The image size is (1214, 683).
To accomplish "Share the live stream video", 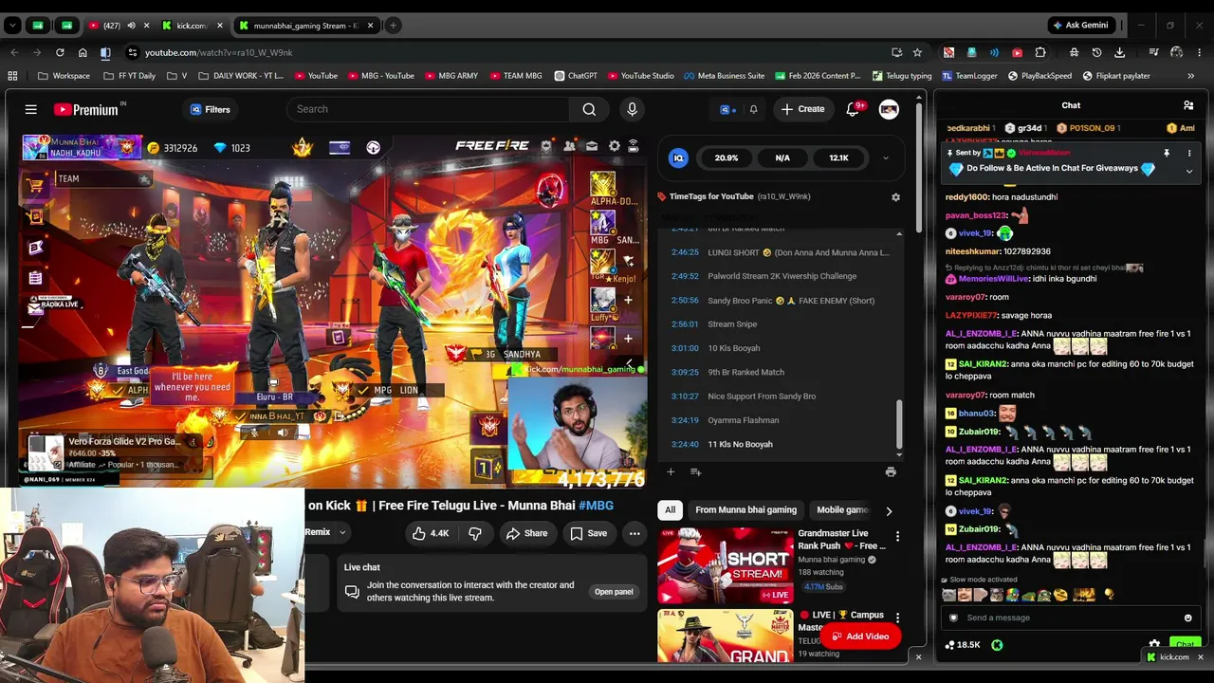I will pyautogui.click(x=526, y=533).
